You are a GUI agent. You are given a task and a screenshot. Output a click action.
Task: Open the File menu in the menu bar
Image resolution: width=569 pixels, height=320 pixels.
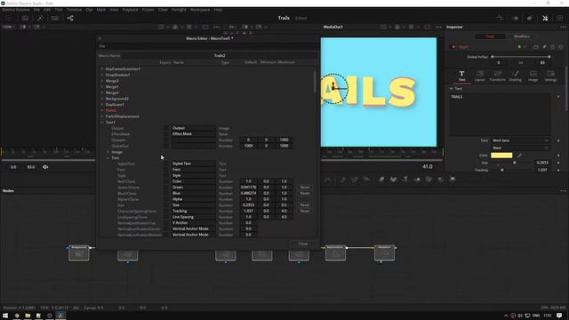click(36, 10)
